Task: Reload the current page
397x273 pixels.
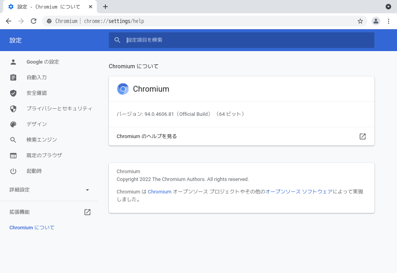Action: [x=34, y=21]
